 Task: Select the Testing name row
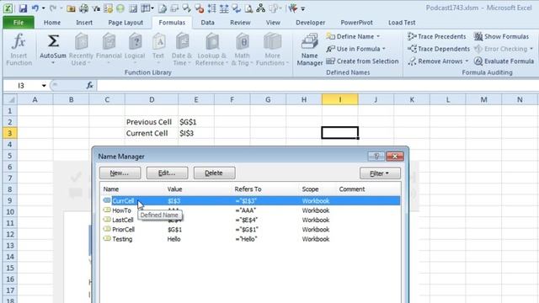coord(251,239)
